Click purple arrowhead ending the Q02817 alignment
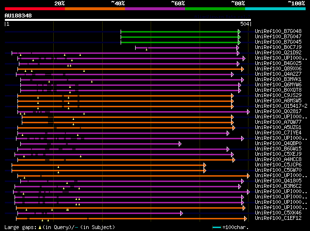The image size is (310, 231). pos(248,112)
